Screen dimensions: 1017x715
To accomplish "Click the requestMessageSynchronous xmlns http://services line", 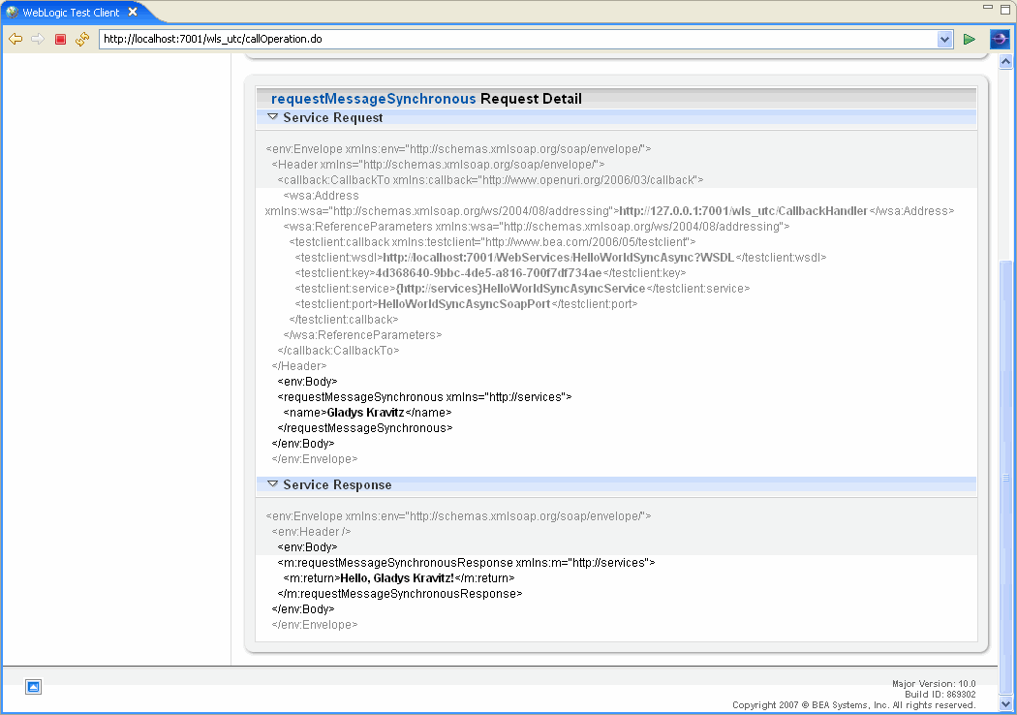I will coord(425,397).
